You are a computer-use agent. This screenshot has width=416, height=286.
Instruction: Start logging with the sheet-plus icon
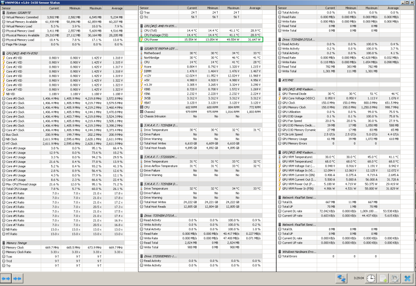384,279
